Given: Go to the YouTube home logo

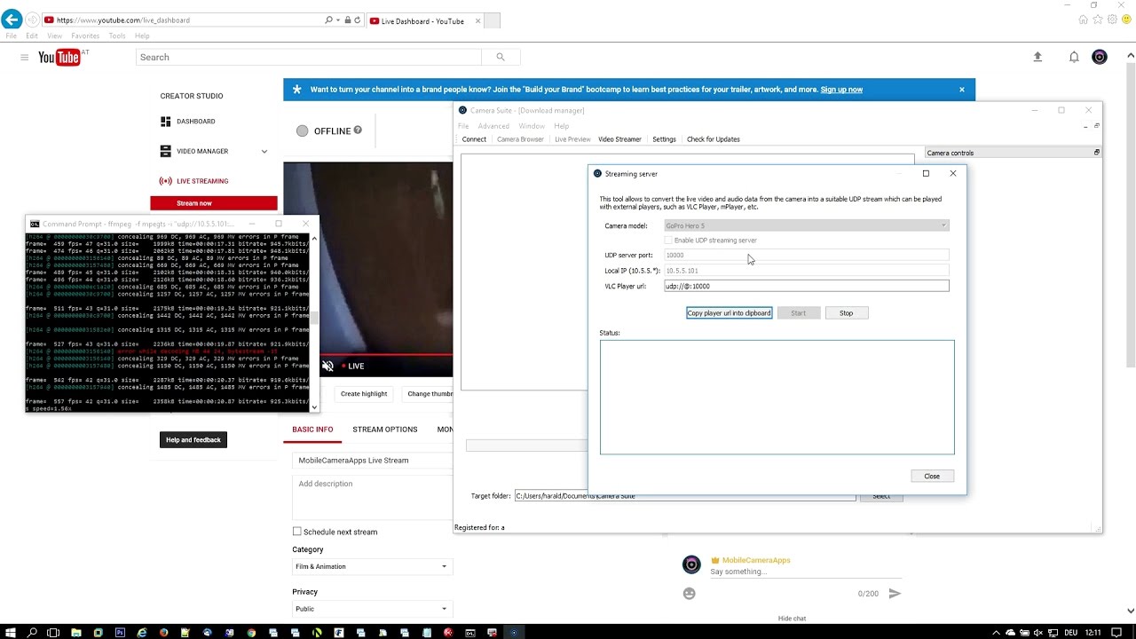Looking at the screenshot, I should pyautogui.click(x=59, y=58).
